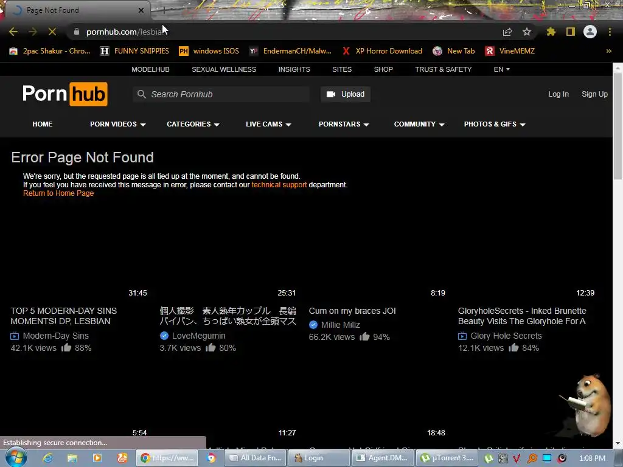Open Windows Explorer folder on taskbar

click(72, 458)
